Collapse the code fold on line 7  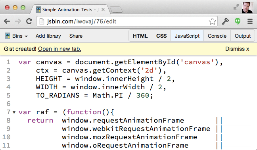pyautogui.click(x=14, y=112)
